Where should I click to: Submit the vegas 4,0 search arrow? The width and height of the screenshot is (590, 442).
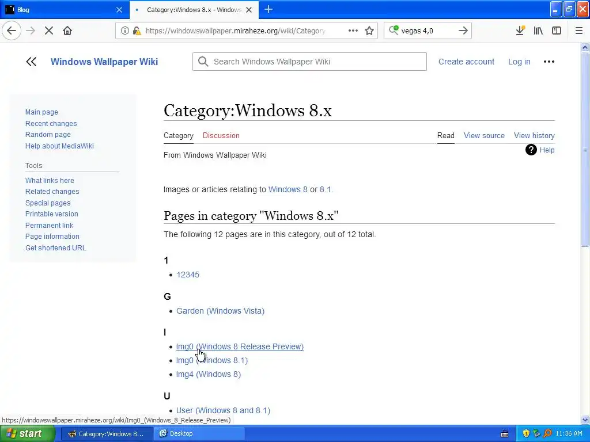463,31
